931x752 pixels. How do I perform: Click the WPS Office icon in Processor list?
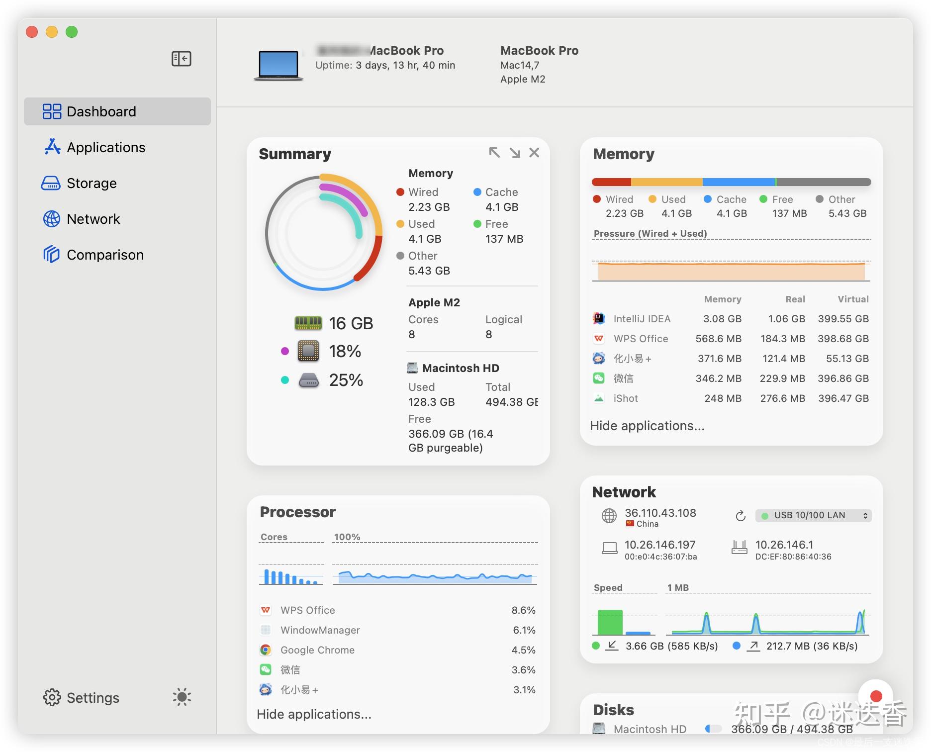click(266, 610)
